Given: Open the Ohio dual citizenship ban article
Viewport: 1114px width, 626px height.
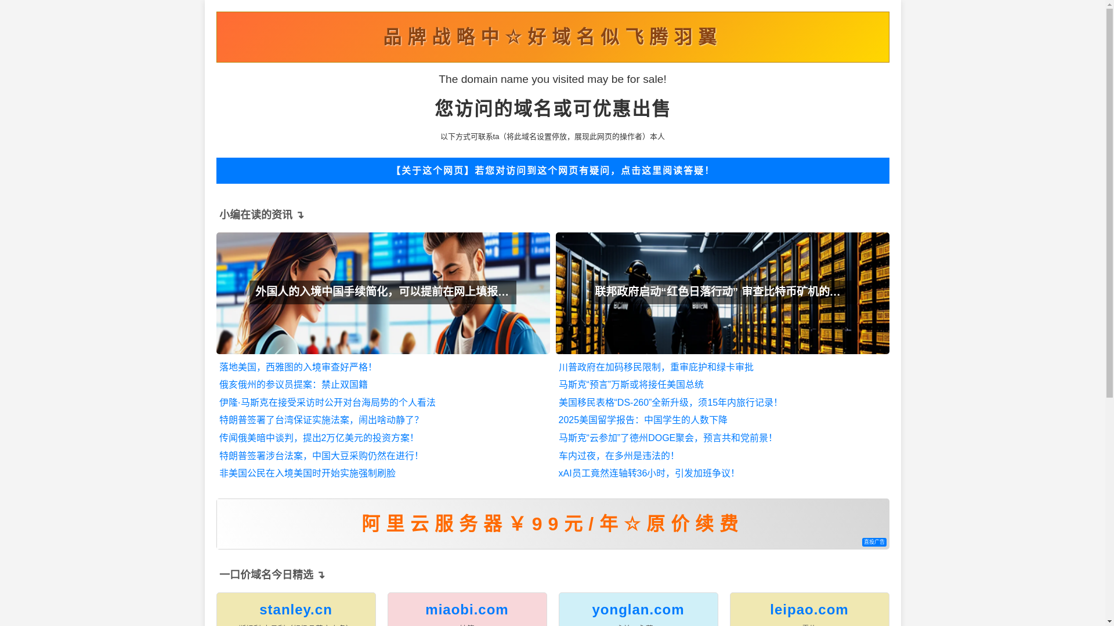Looking at the screenshot, I should 293,384.
